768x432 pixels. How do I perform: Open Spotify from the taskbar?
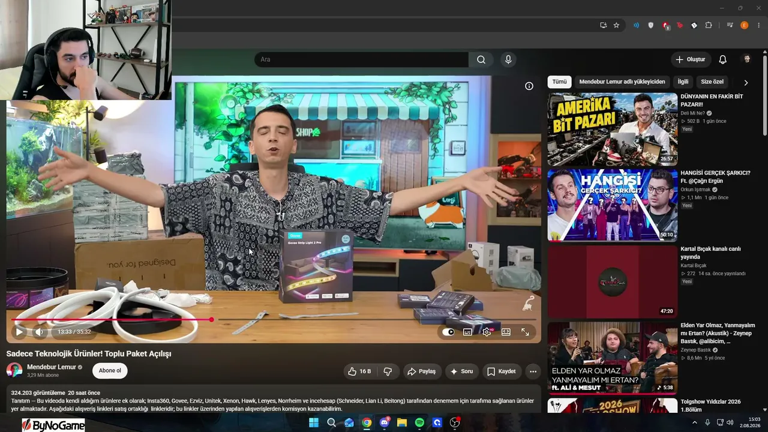[419, 422]
